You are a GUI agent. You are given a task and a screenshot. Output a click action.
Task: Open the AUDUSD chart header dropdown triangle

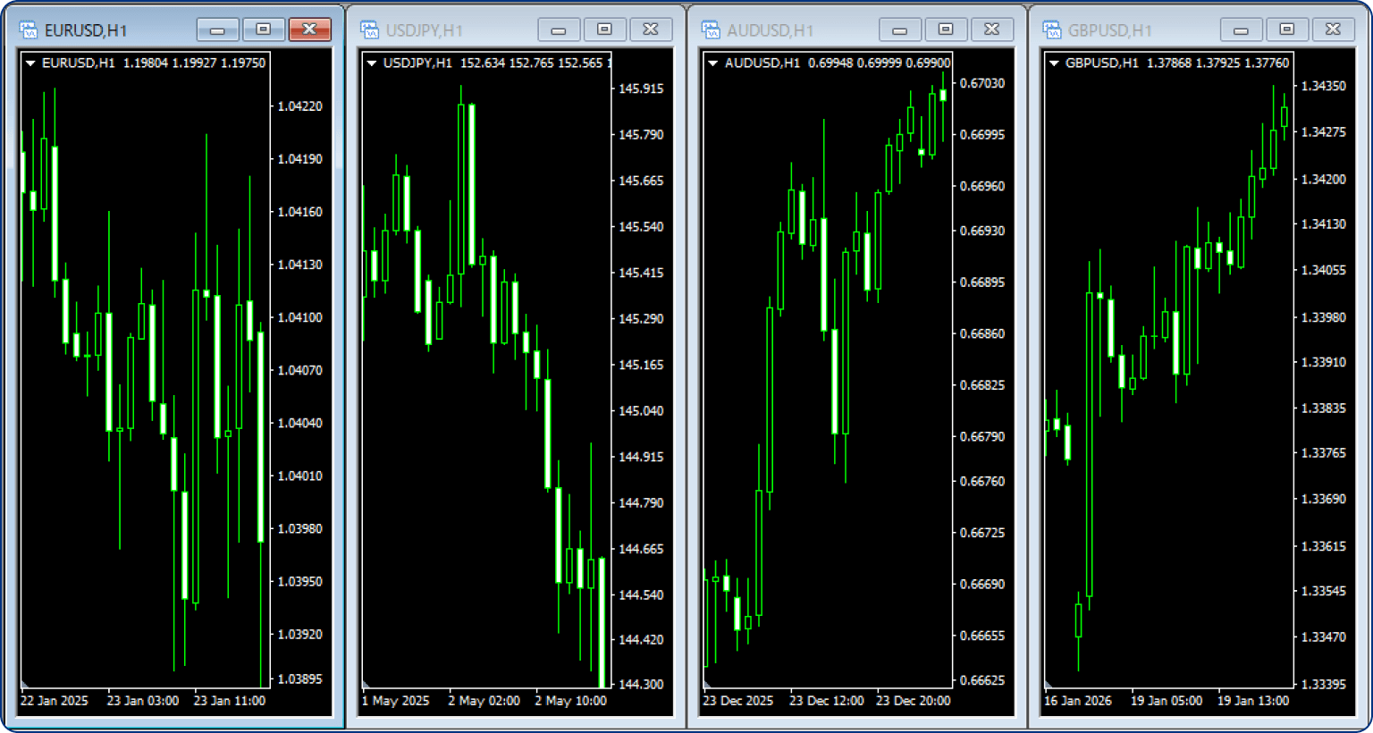(713, 63)
